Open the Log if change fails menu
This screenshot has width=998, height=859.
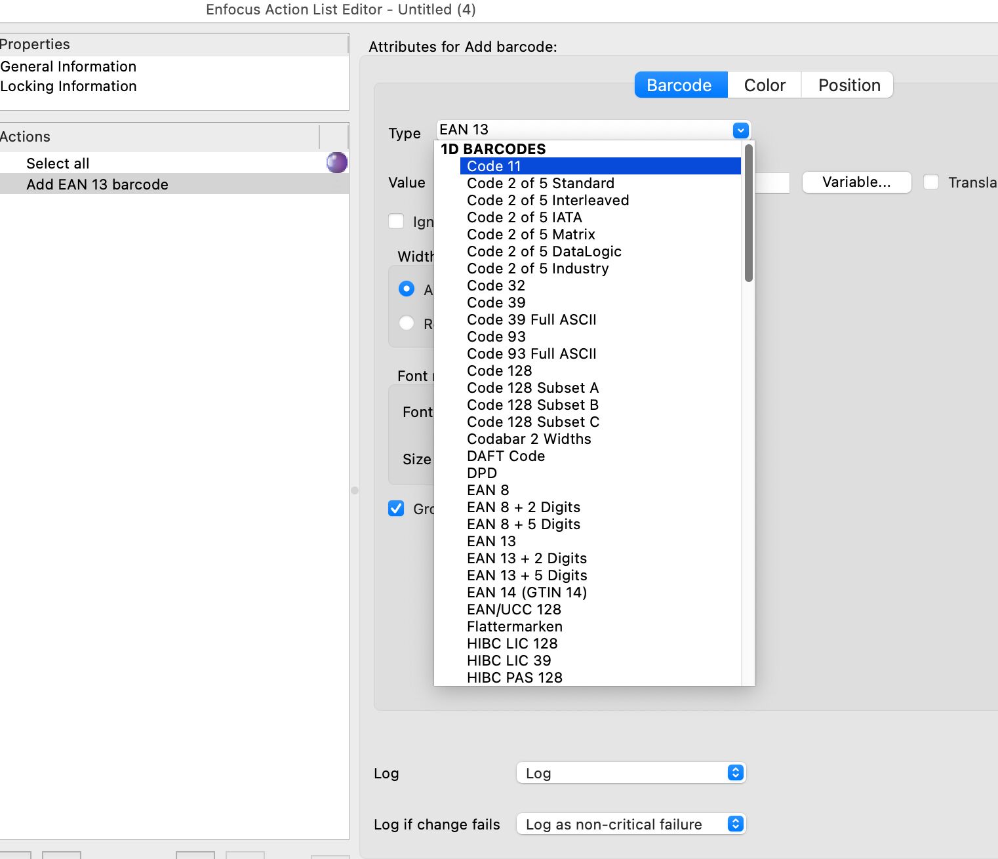click(x=631, y=824)
